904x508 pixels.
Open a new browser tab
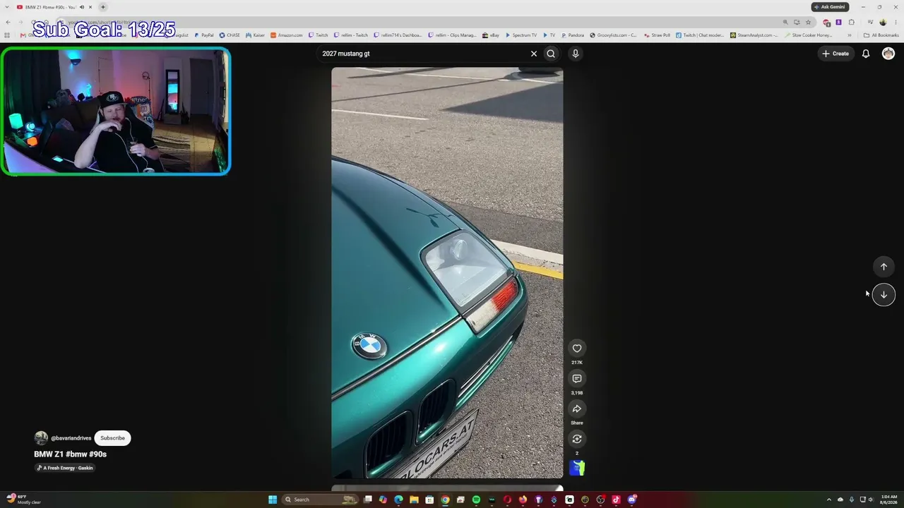tap(103, 7)
